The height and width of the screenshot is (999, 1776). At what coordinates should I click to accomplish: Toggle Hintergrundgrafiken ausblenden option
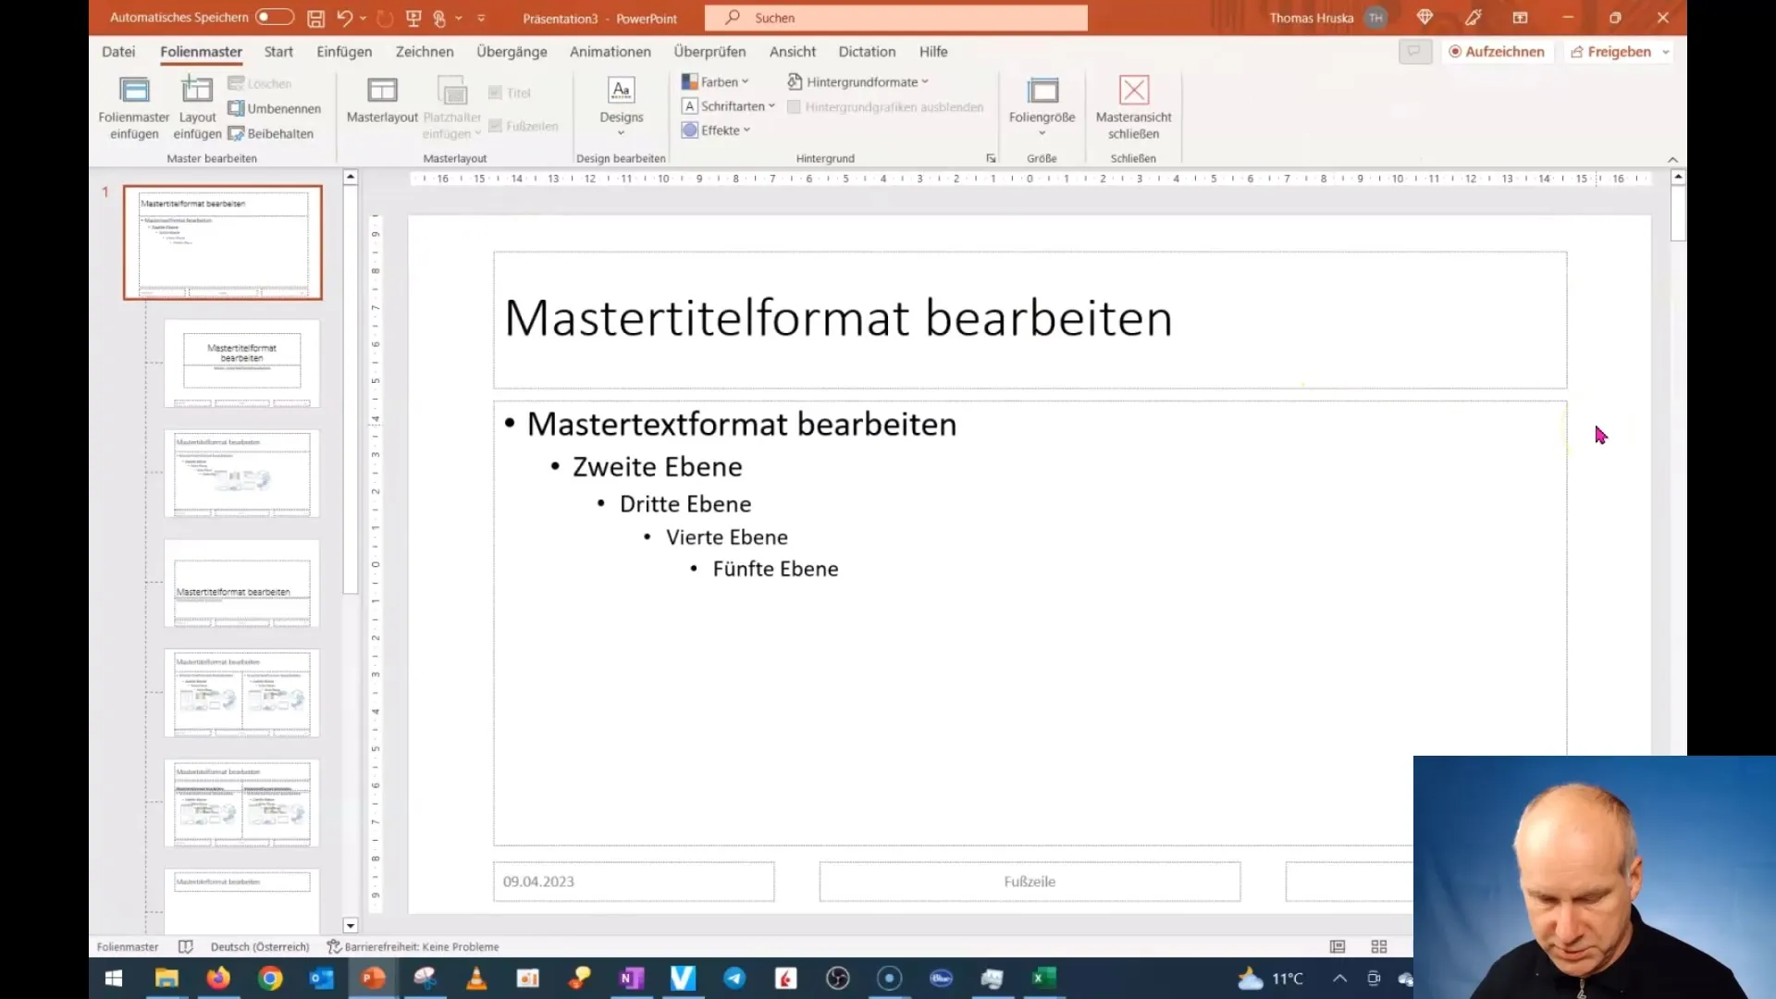click(x=795, y=107)
